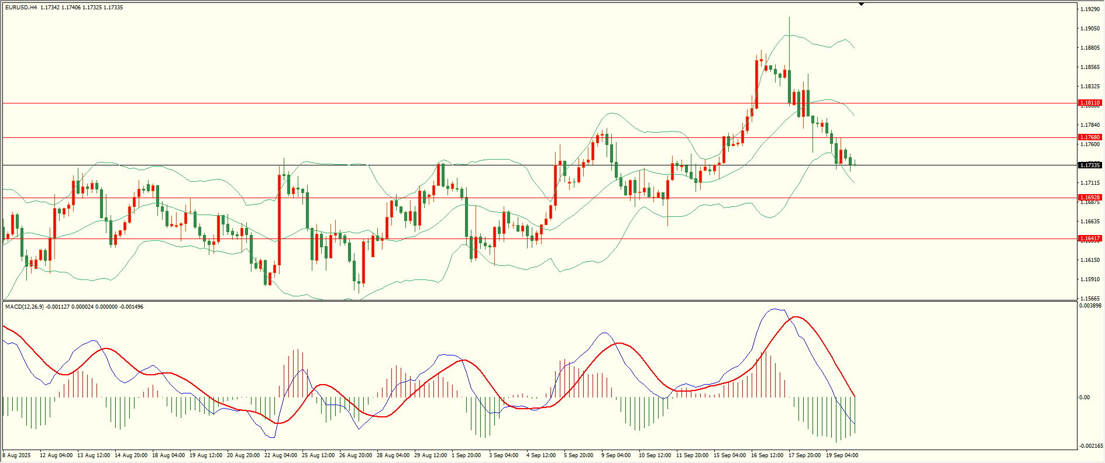The height and width of the screenshot is (463, 1105).
Task: Click the 1.17600 price axis value
Action: point(1090,144)
